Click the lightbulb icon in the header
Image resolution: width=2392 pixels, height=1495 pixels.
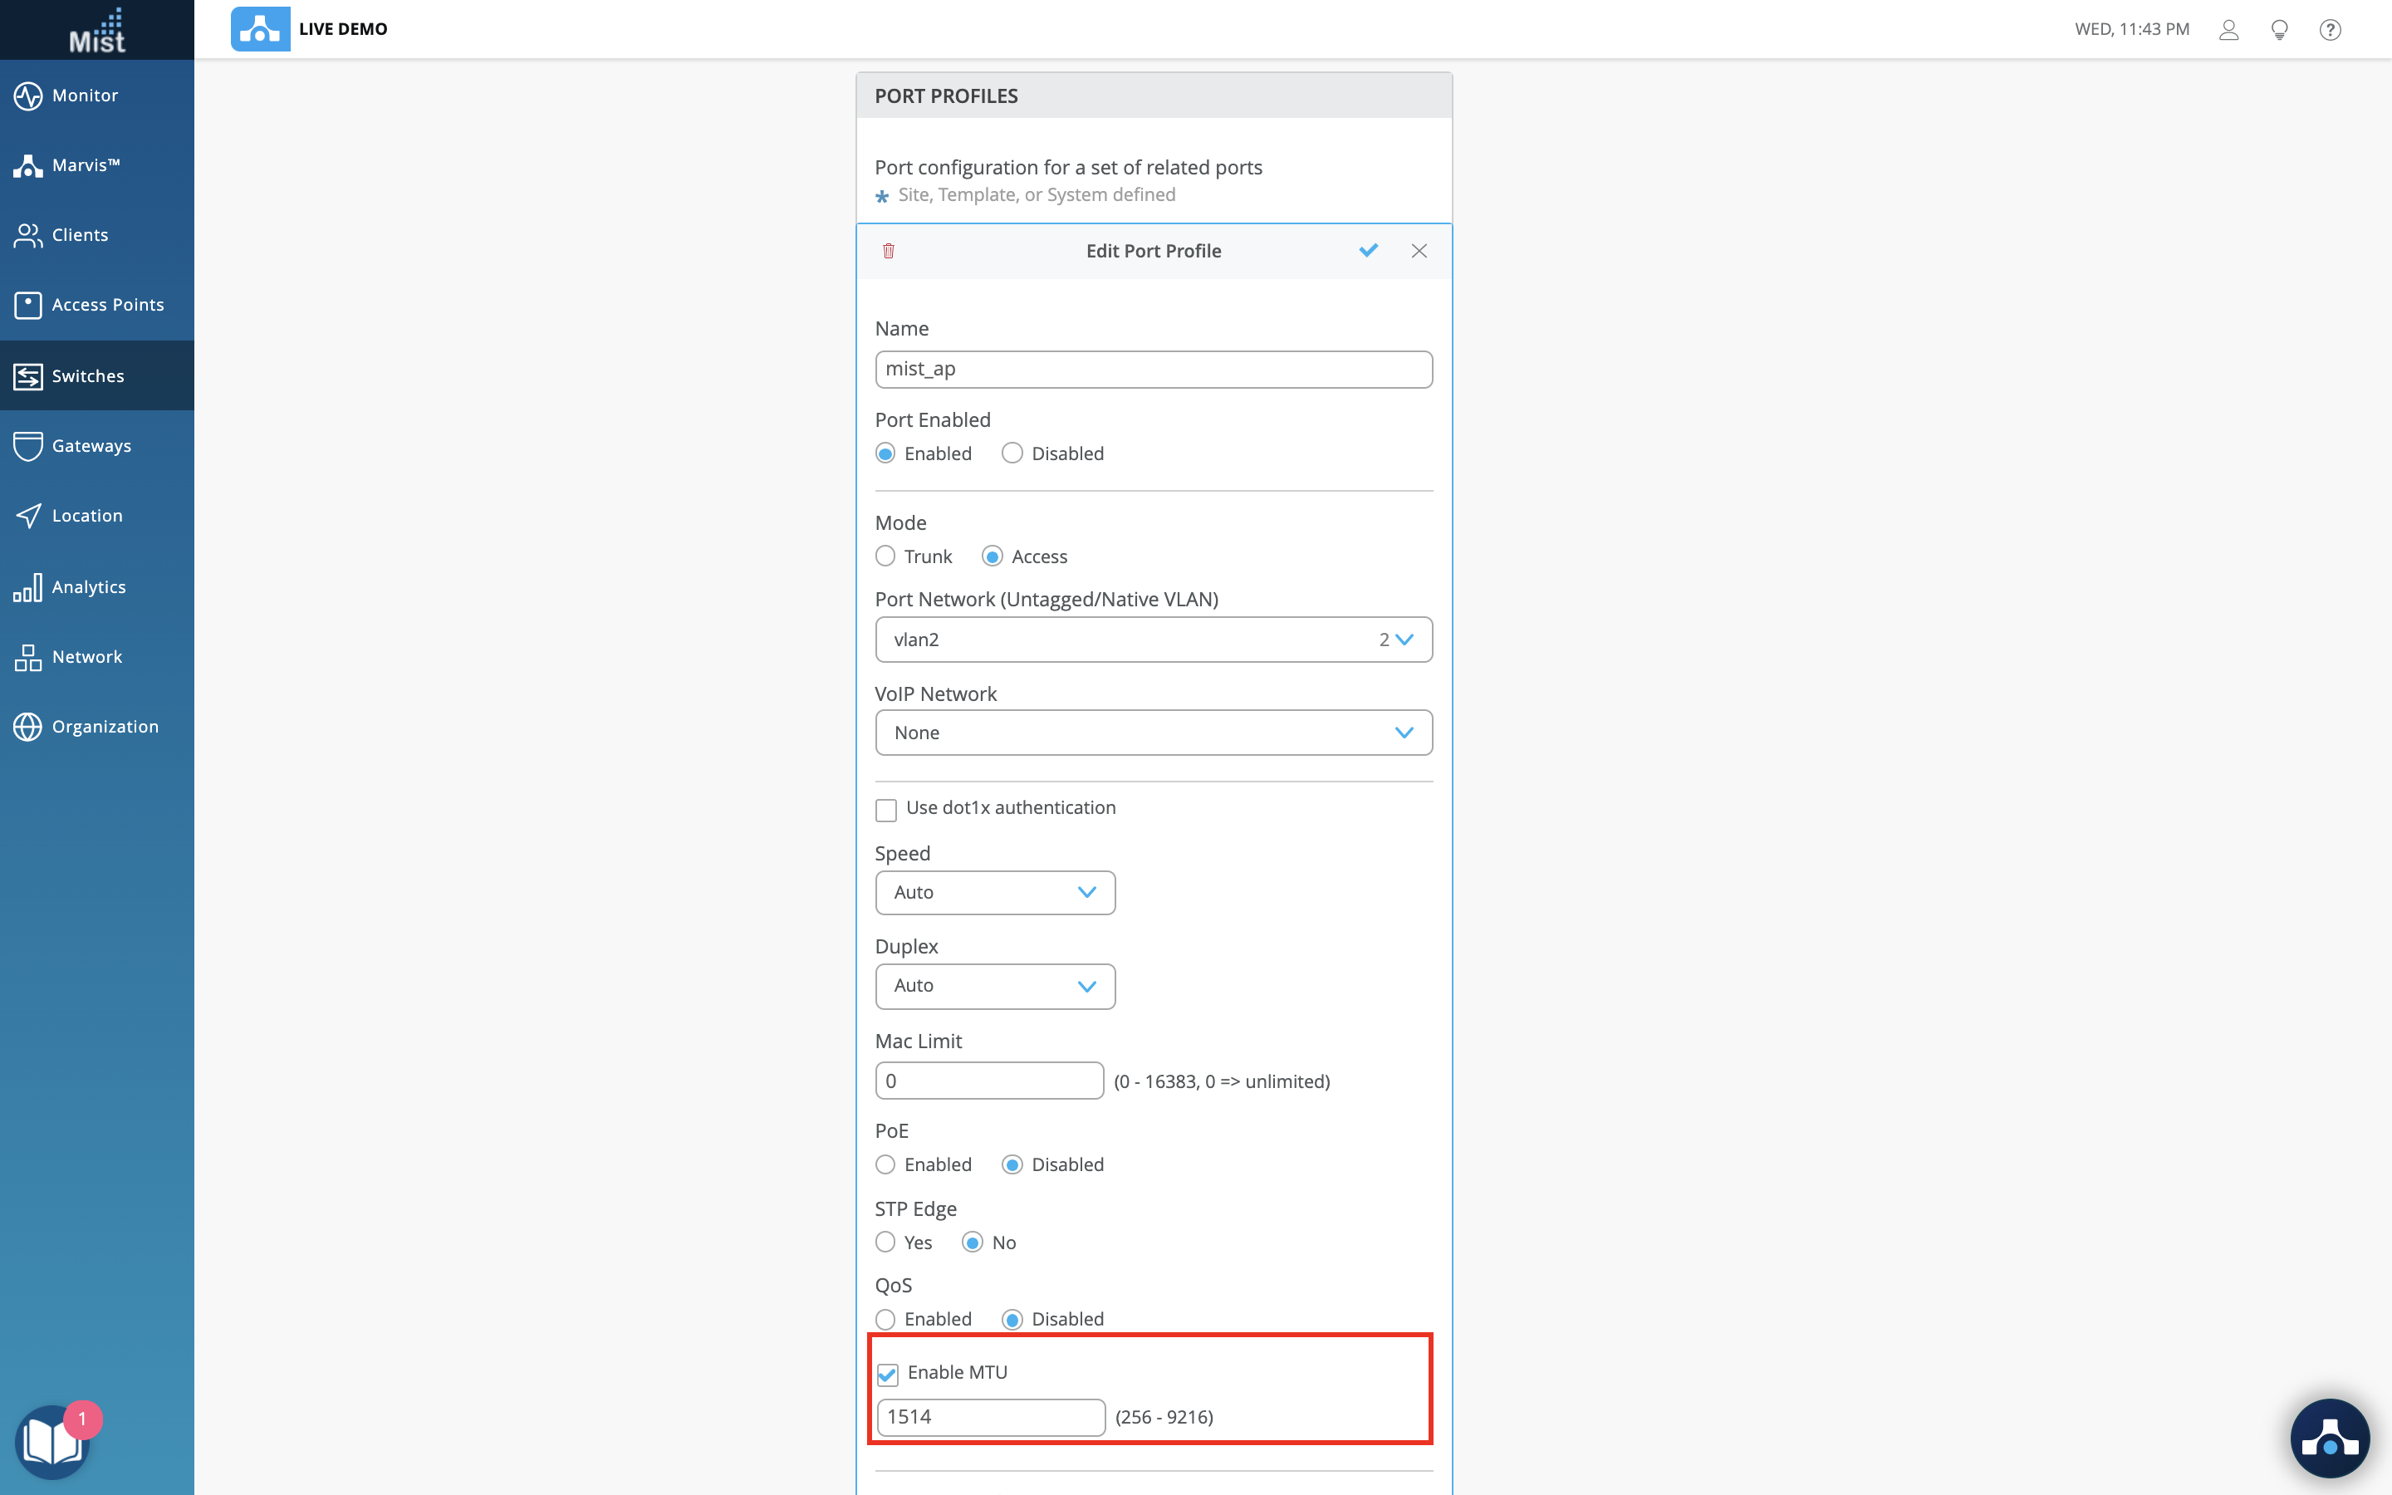tap(2279, 30)
